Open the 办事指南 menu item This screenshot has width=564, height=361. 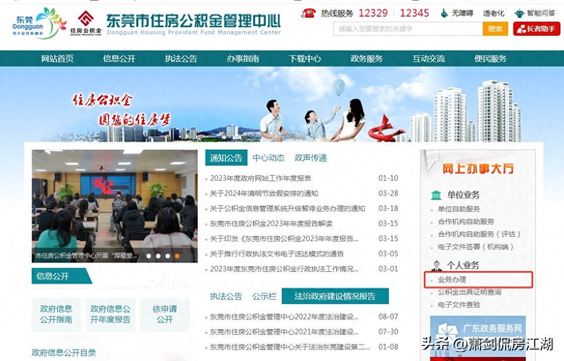[241, 58]
